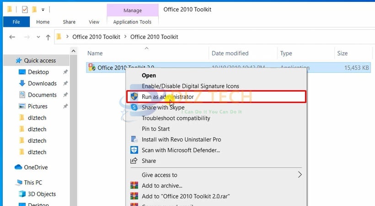Image resolution: width=375 pixels, height=206 pixels.
Task: Unpin Documents from Quick access
Action: pyautogui.click(x=65, y=95)
